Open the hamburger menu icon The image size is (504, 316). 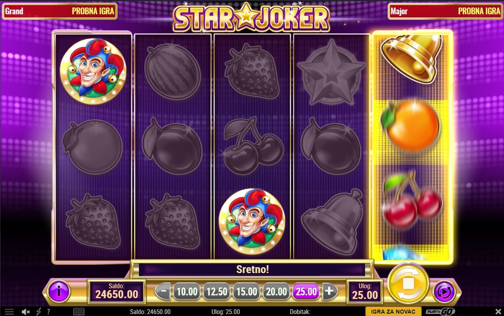9,312
